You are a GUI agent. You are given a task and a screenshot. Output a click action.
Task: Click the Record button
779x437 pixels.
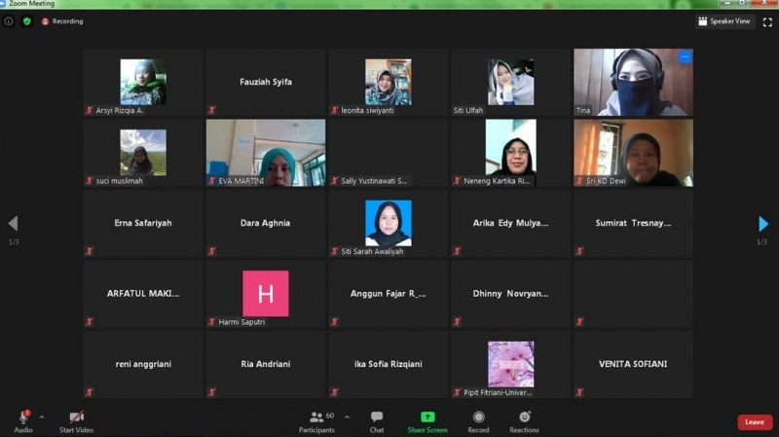pyautogui.click(x=478, y=421)
